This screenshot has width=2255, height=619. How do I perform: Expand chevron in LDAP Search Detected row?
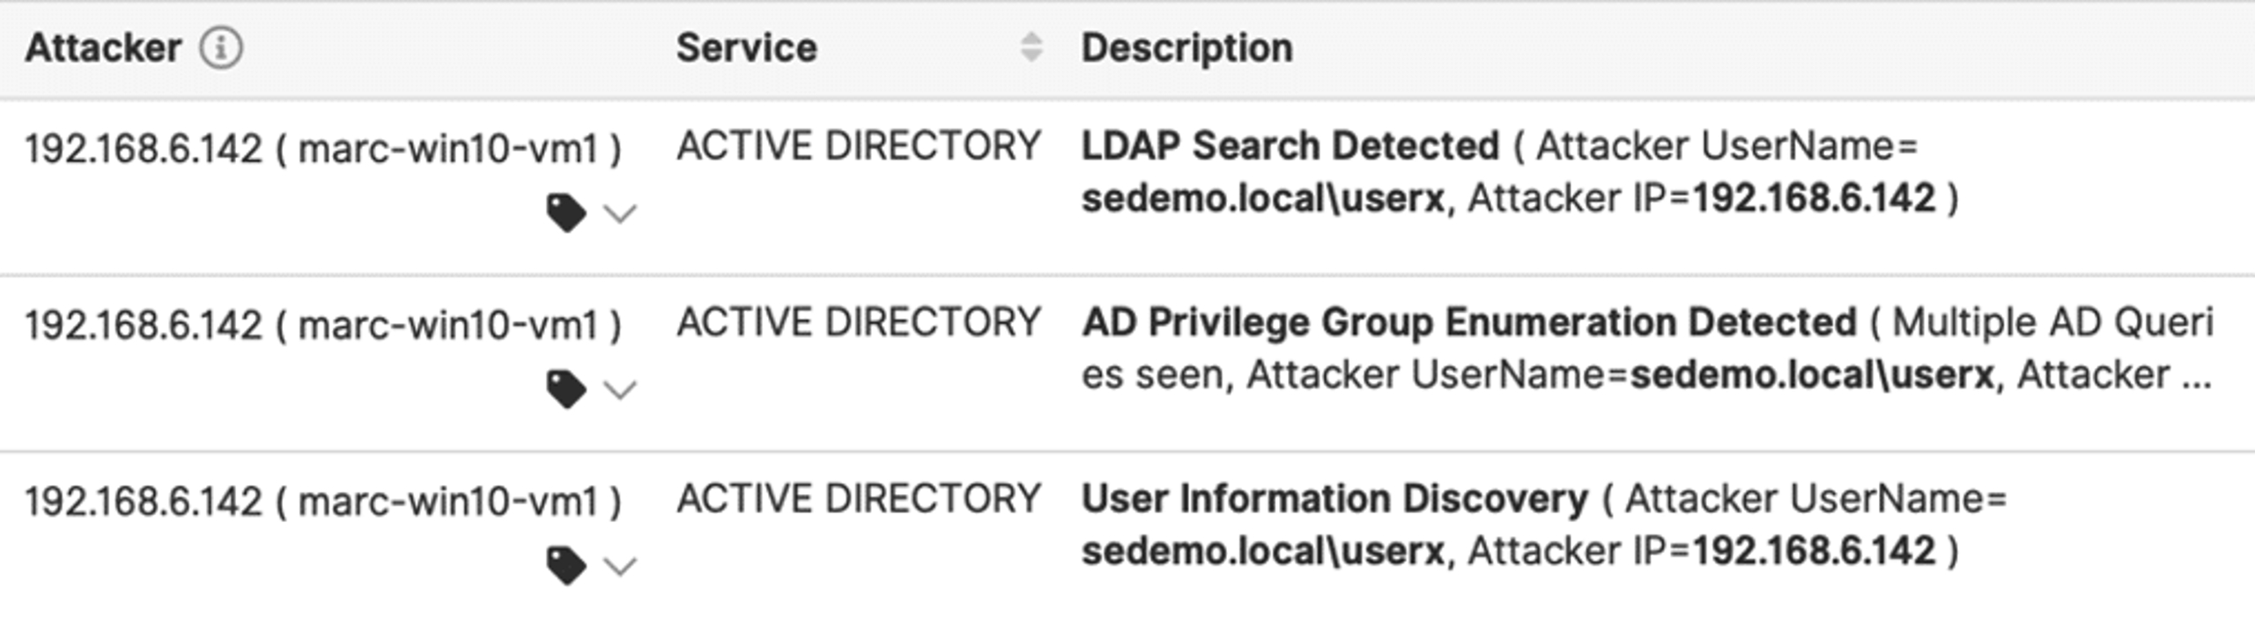point(620,214)
